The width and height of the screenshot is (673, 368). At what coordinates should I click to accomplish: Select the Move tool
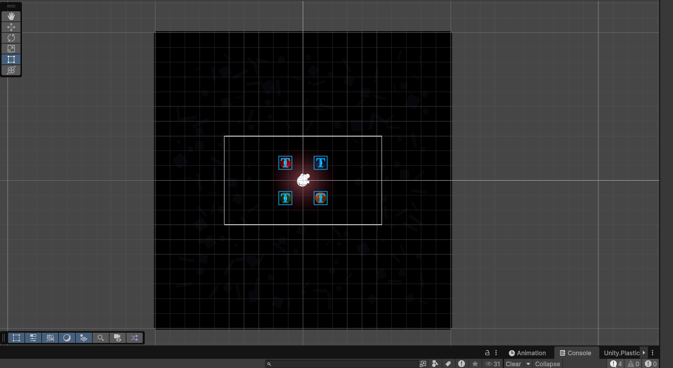[x=11, y=27]
